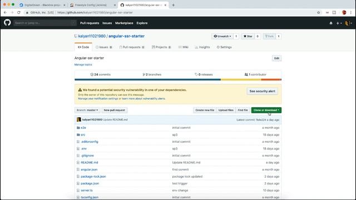
Task: Click committer avatar kalyan11021980
Action: pyautogui.click(x=79, y=119)
